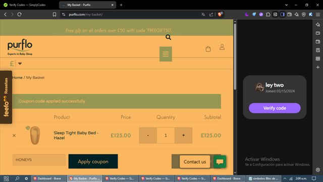Toggle the browser sidebar panel button

[x=282, y=15]
